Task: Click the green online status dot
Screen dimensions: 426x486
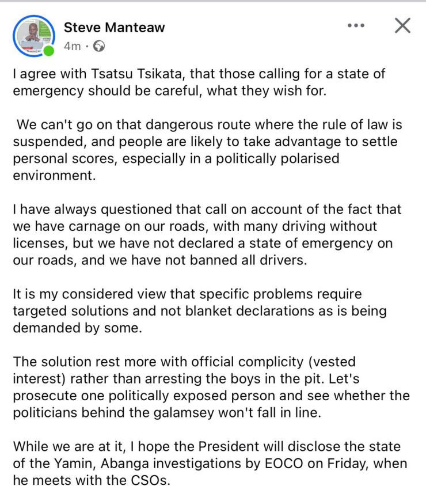Action: (49, 51)
